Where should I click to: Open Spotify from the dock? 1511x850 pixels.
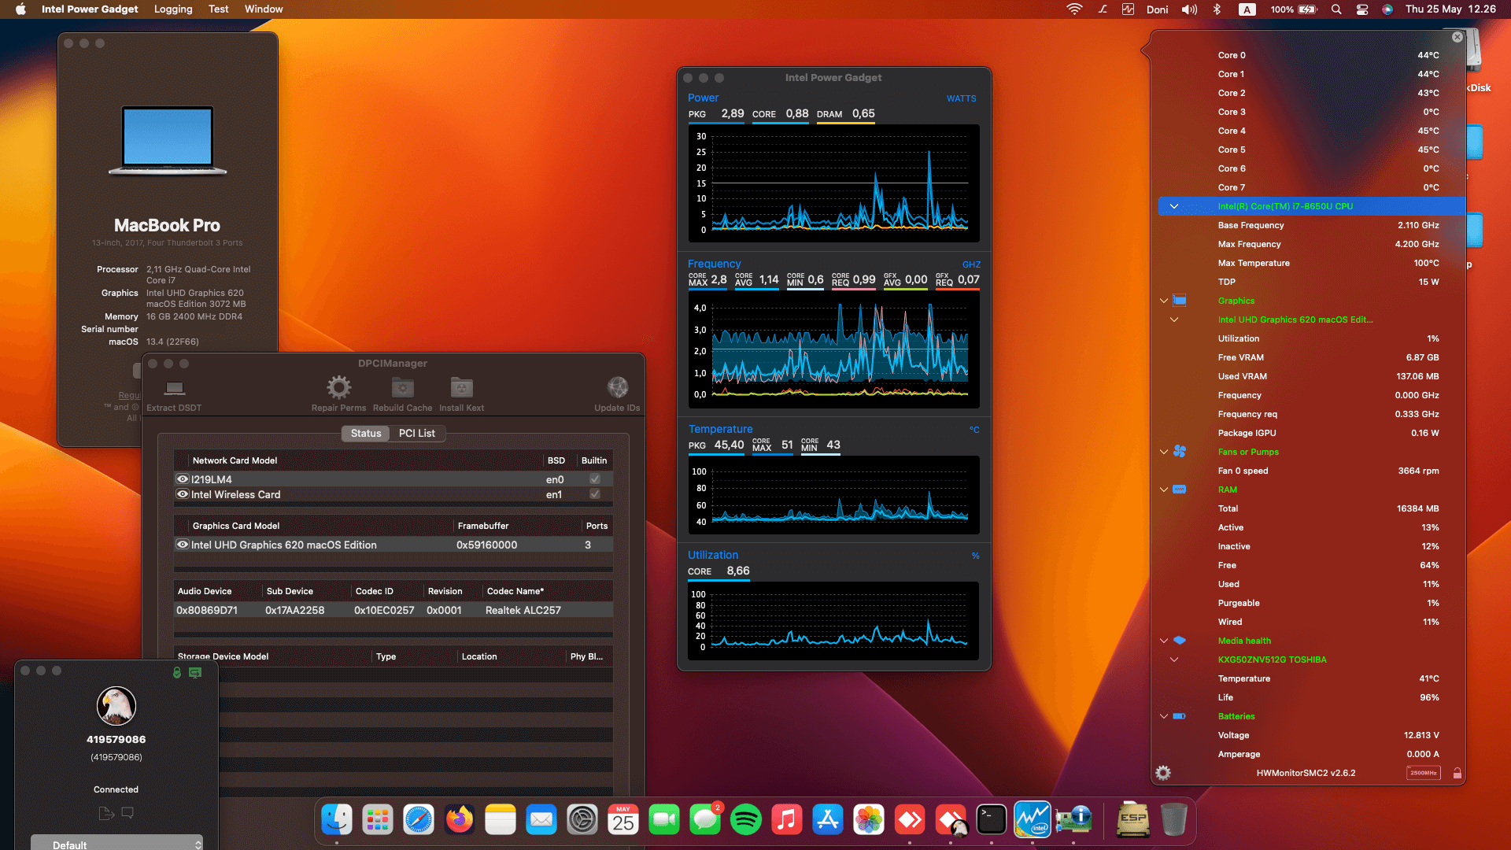(746, 820)
